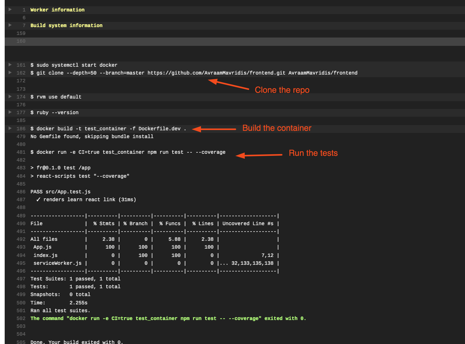The image size is (465, 344).
Task: Expand the Worker information fold
Action: [x=10, y=9]
